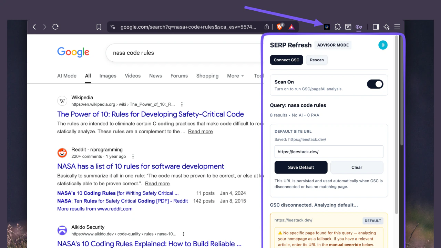Click Read more on the Wikipedia snippet
This screenshot has height=248, width=441.
200,132
